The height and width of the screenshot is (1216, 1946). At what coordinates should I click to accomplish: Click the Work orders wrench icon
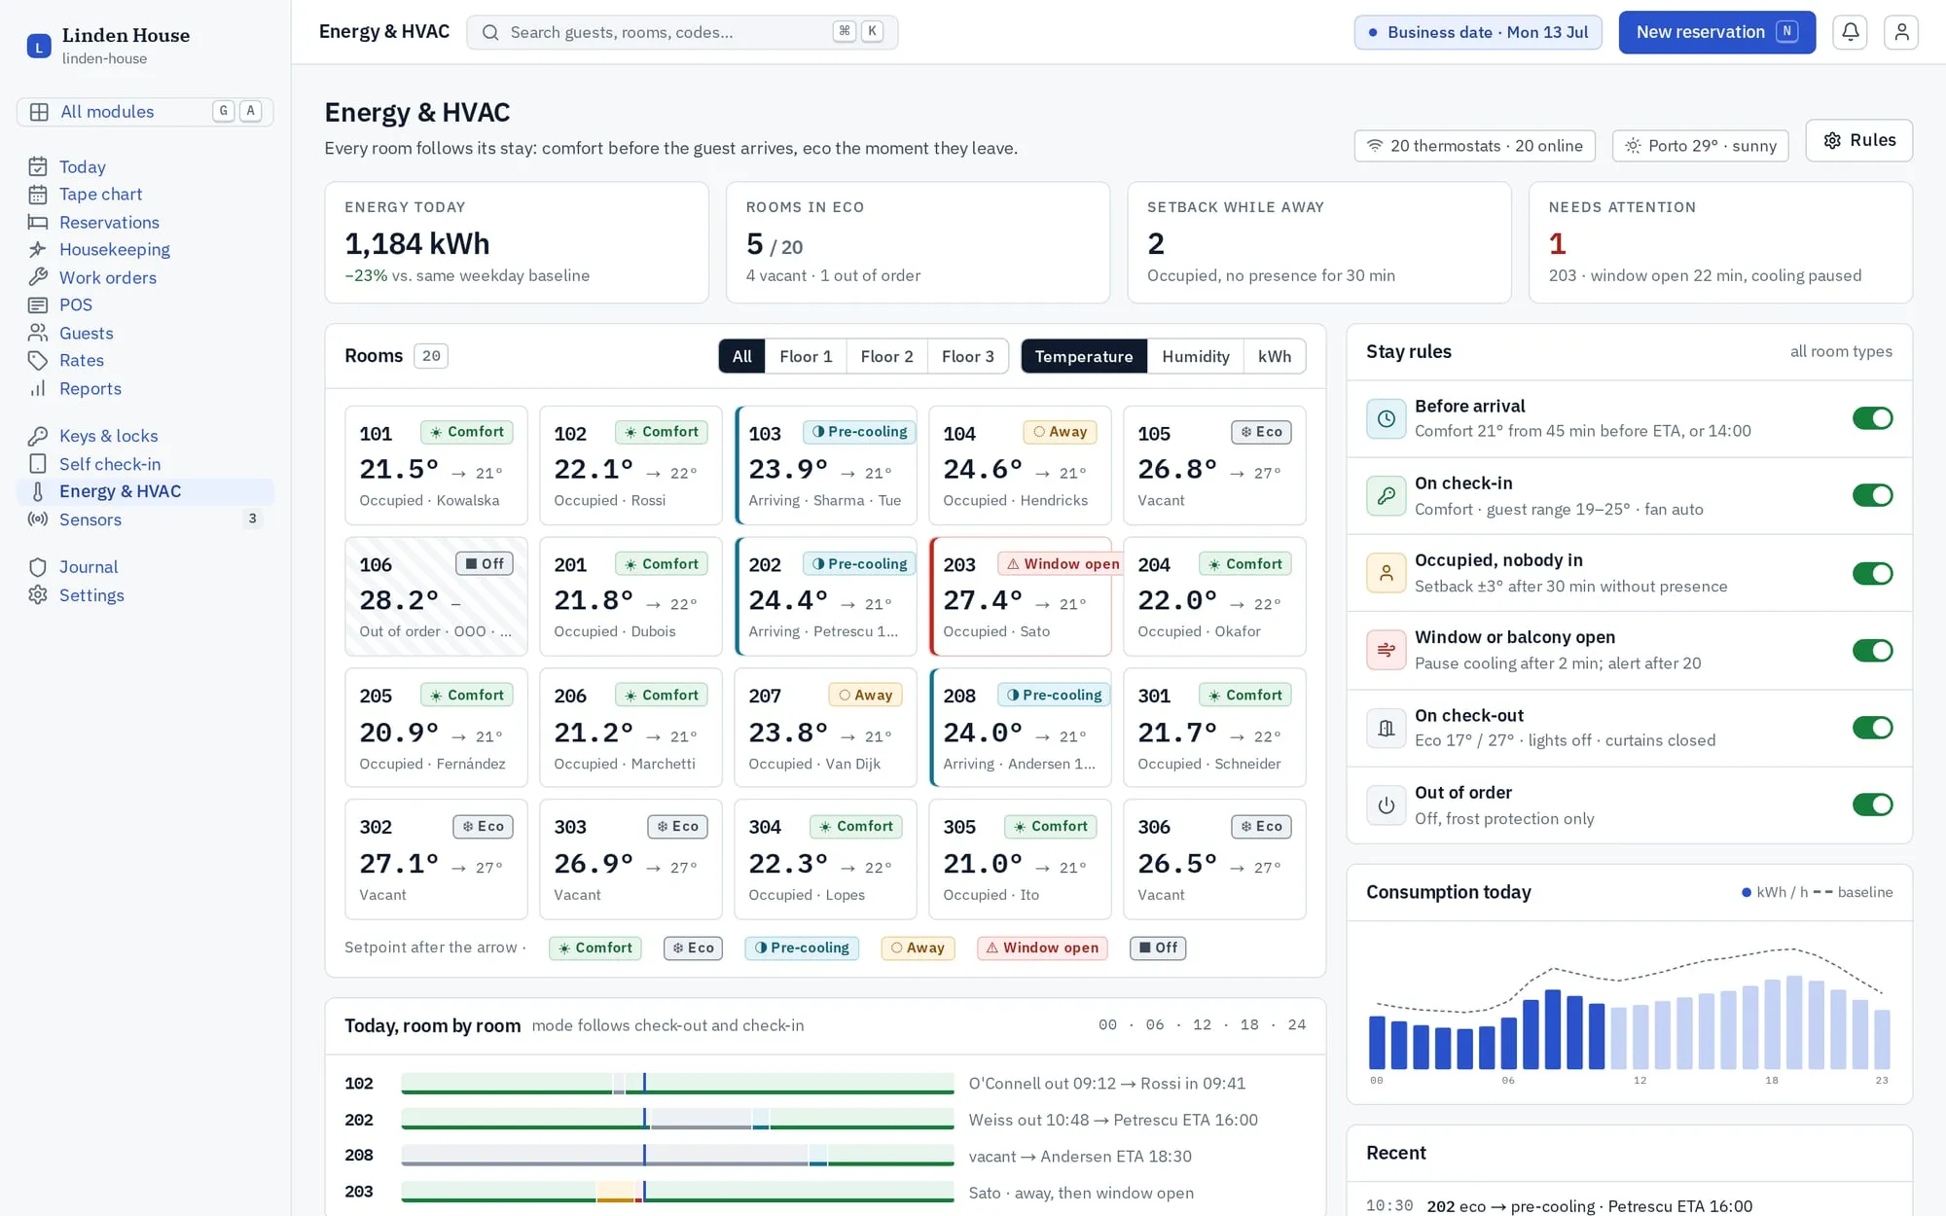[x=38, y=277]
